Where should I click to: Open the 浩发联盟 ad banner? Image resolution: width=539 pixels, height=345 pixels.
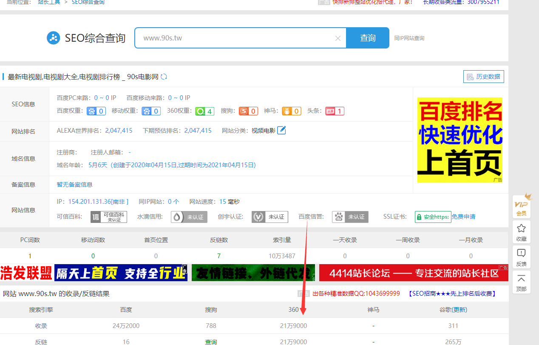(26, 273)
